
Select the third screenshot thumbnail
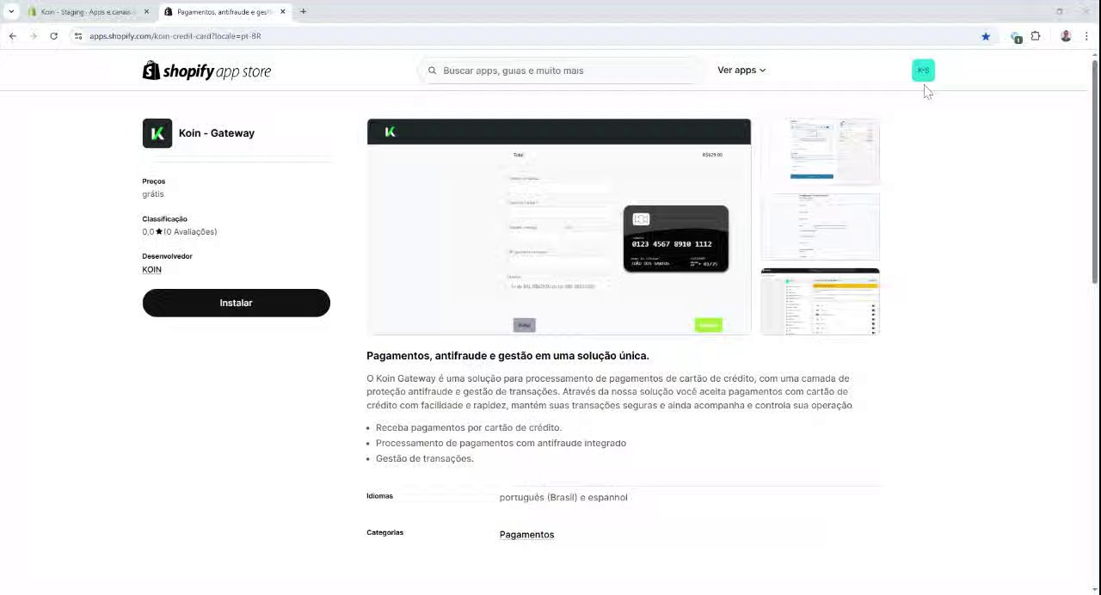(820, 301)
